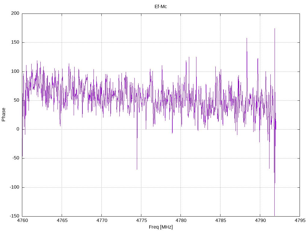This screenshot has width=308, height=231.
Task: Click the 4770 x-axis tick label
Action: coord(102,220)
